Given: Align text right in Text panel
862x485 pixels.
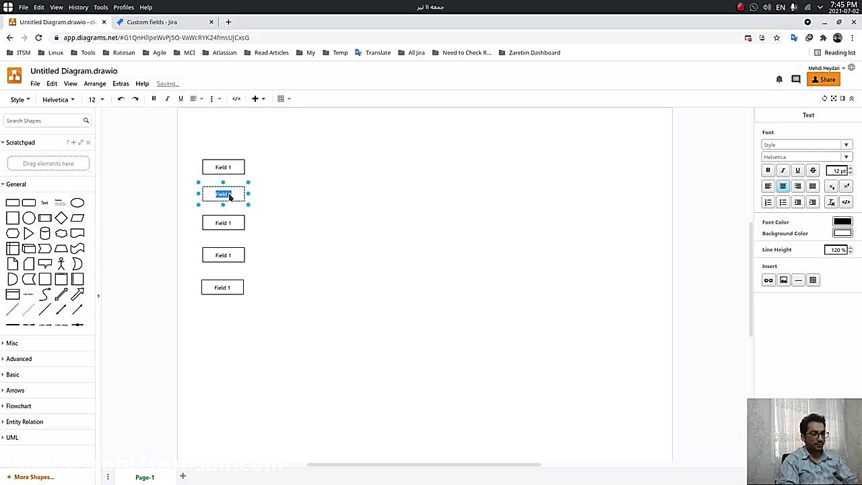Looking at the screenshot, I should pyautogui.click(x=797, y=186).
